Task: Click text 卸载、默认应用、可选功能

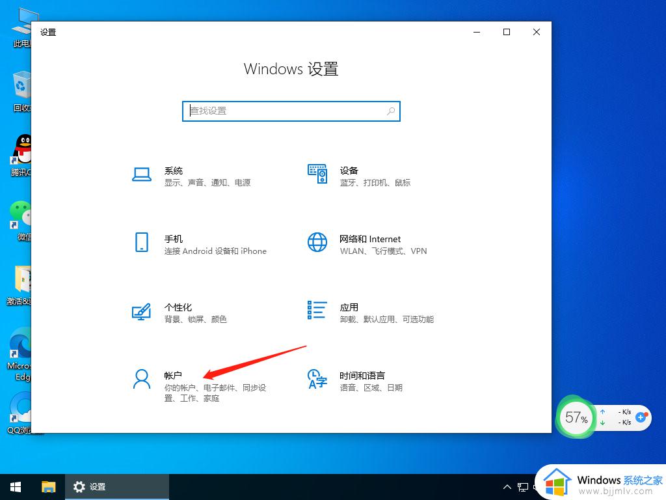Action: [387, 319]
